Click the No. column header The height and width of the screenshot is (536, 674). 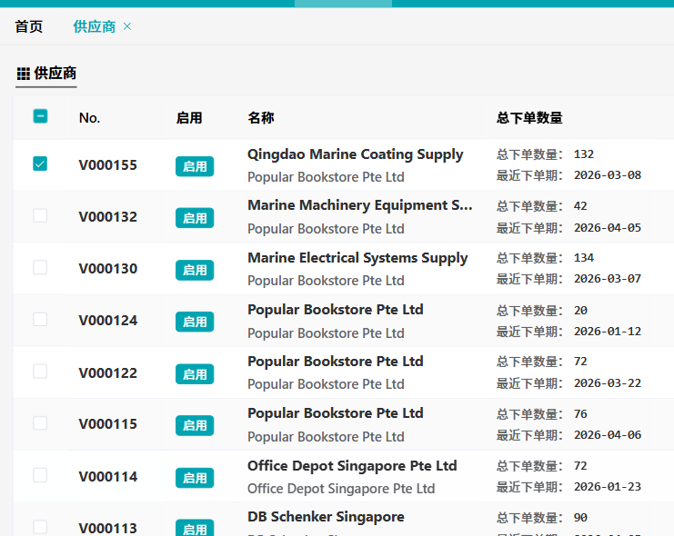coord(89,118)
